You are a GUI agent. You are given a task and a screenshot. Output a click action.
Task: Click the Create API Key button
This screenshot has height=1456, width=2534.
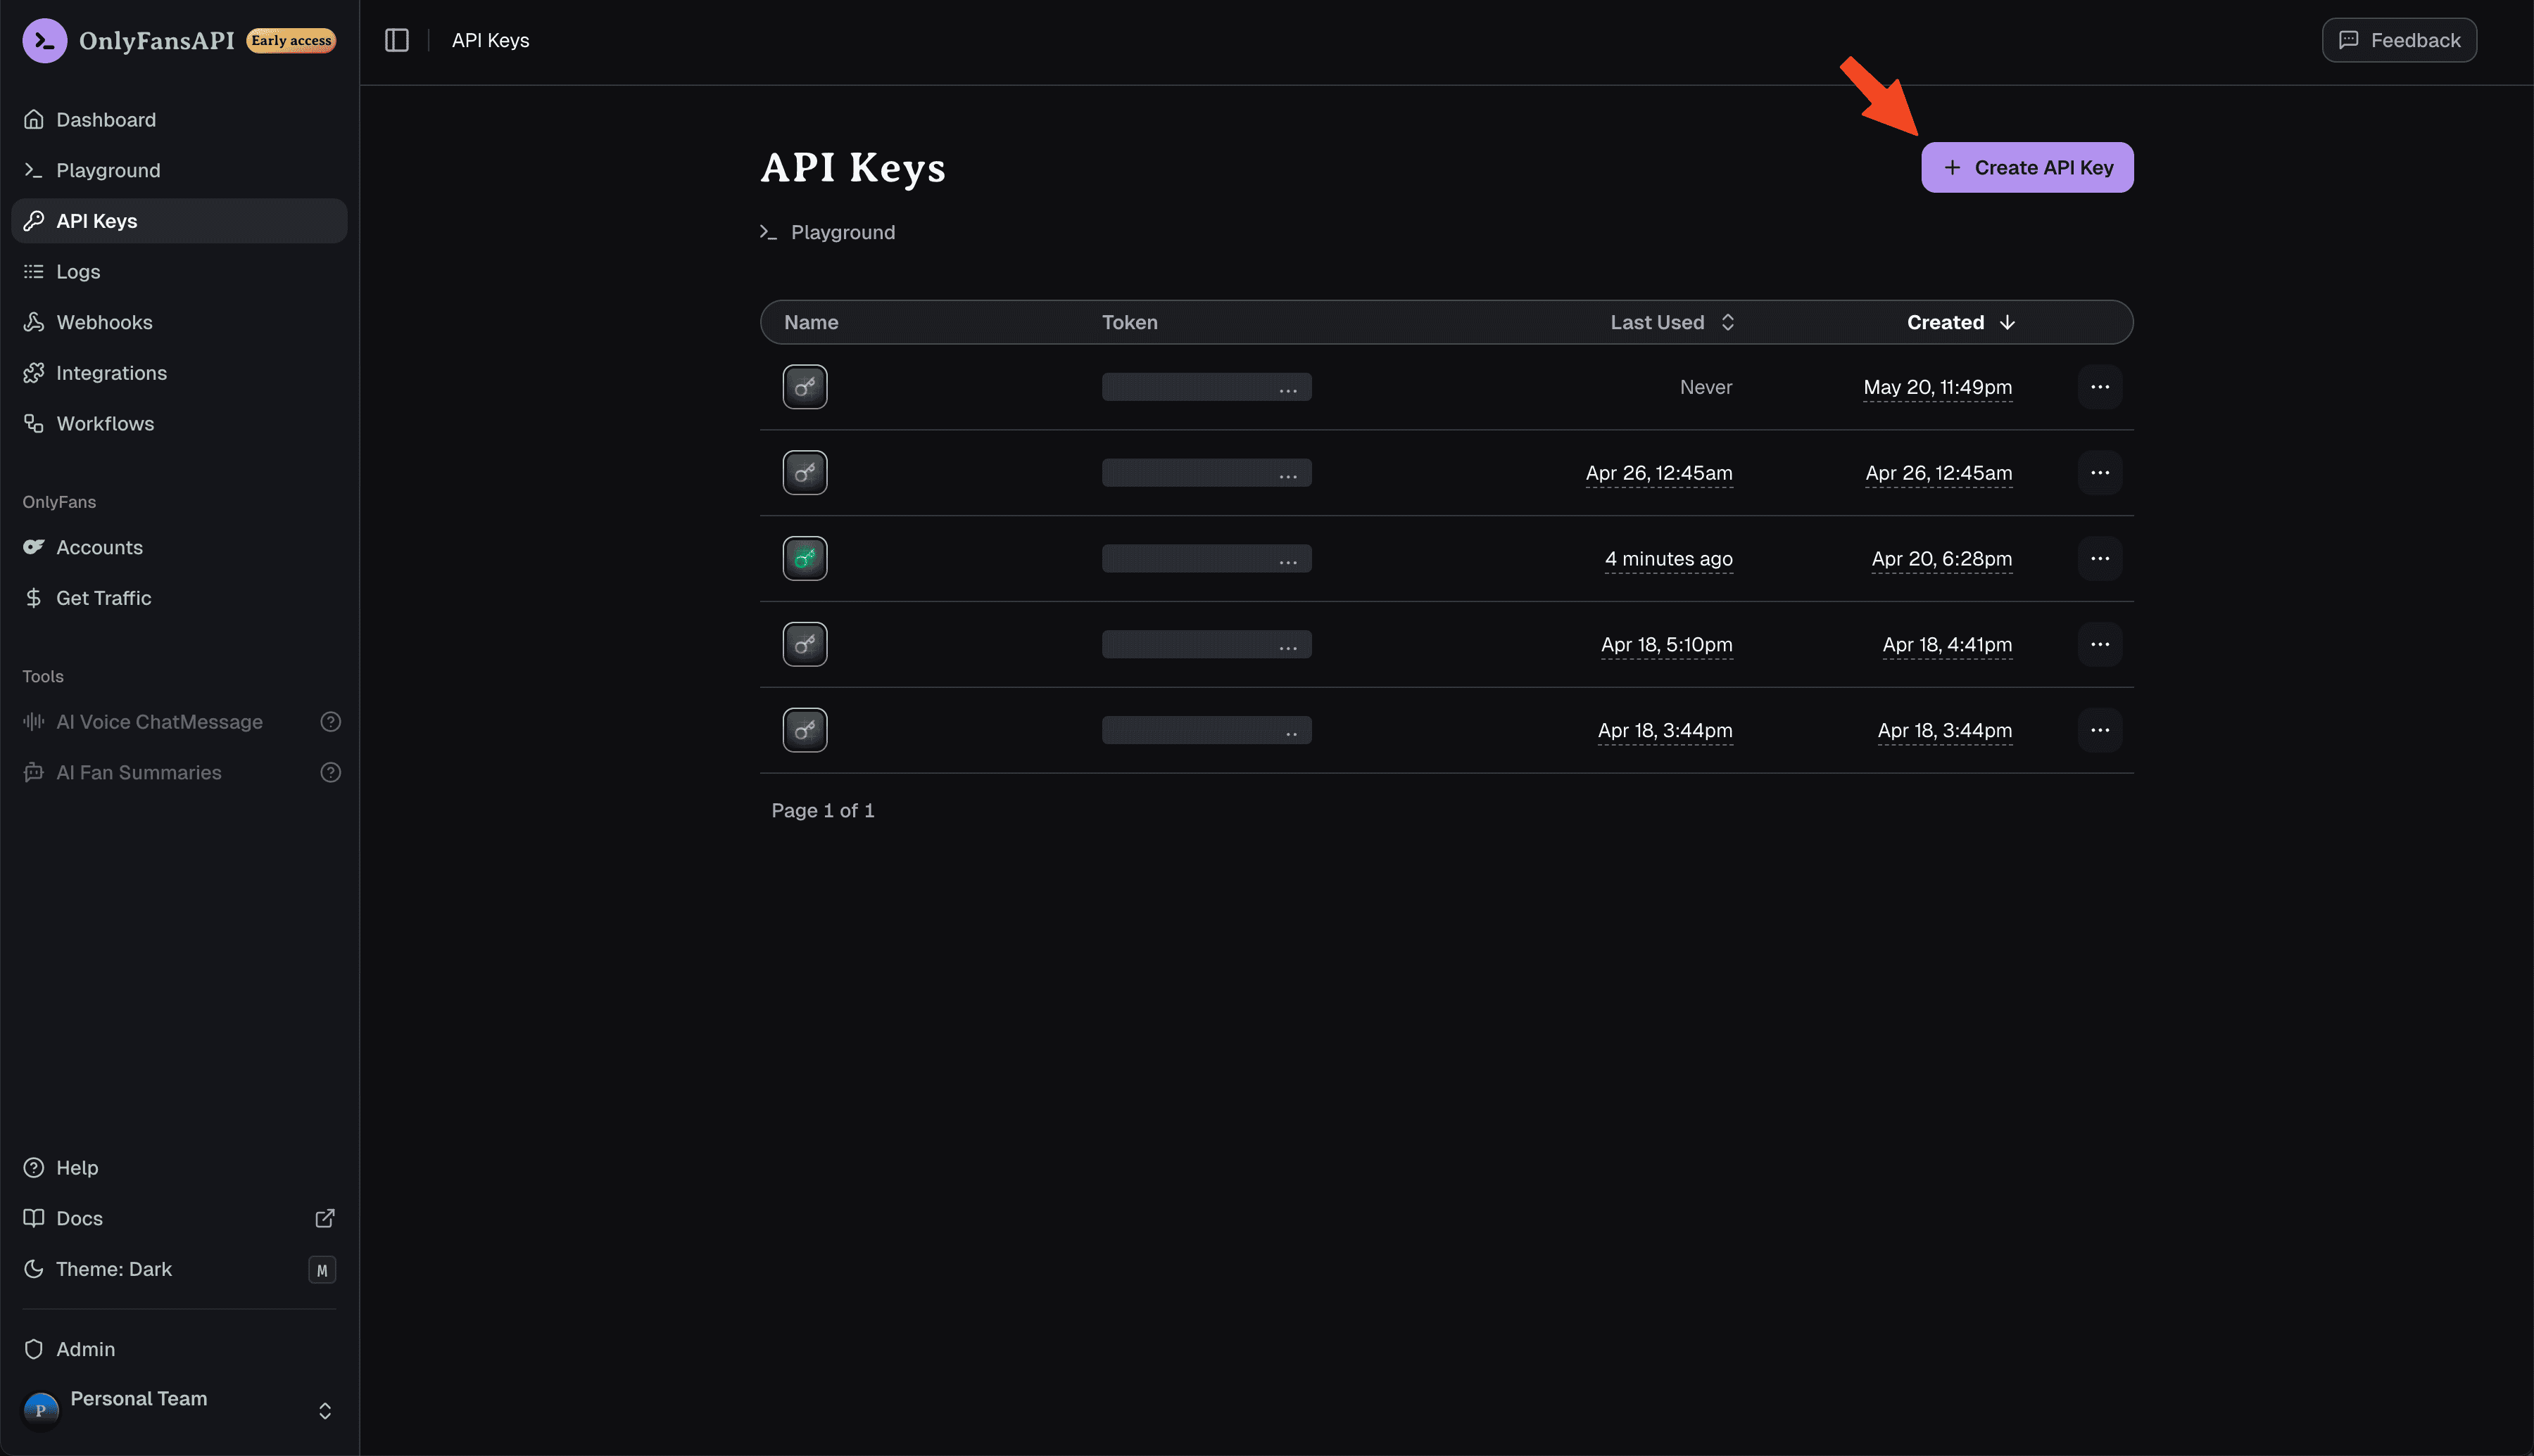[x=2026, y=167]
